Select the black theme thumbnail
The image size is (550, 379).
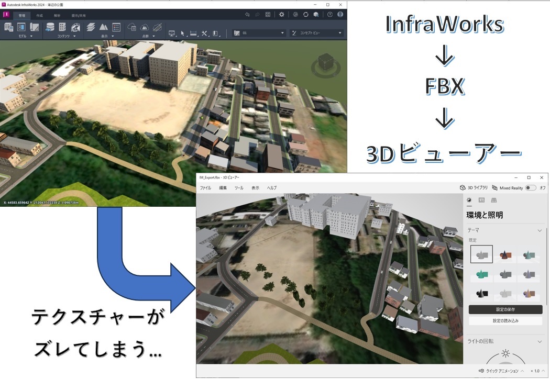click(481, 293)
